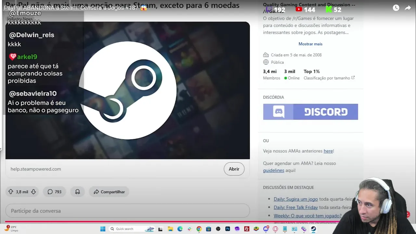Screen dimensions: 416x234
Task: Open OBS Studio from taskbar
Action: click(x=218, y=229)
